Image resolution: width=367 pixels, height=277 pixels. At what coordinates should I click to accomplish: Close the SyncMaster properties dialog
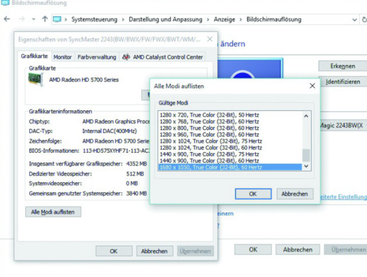[210, 39]
